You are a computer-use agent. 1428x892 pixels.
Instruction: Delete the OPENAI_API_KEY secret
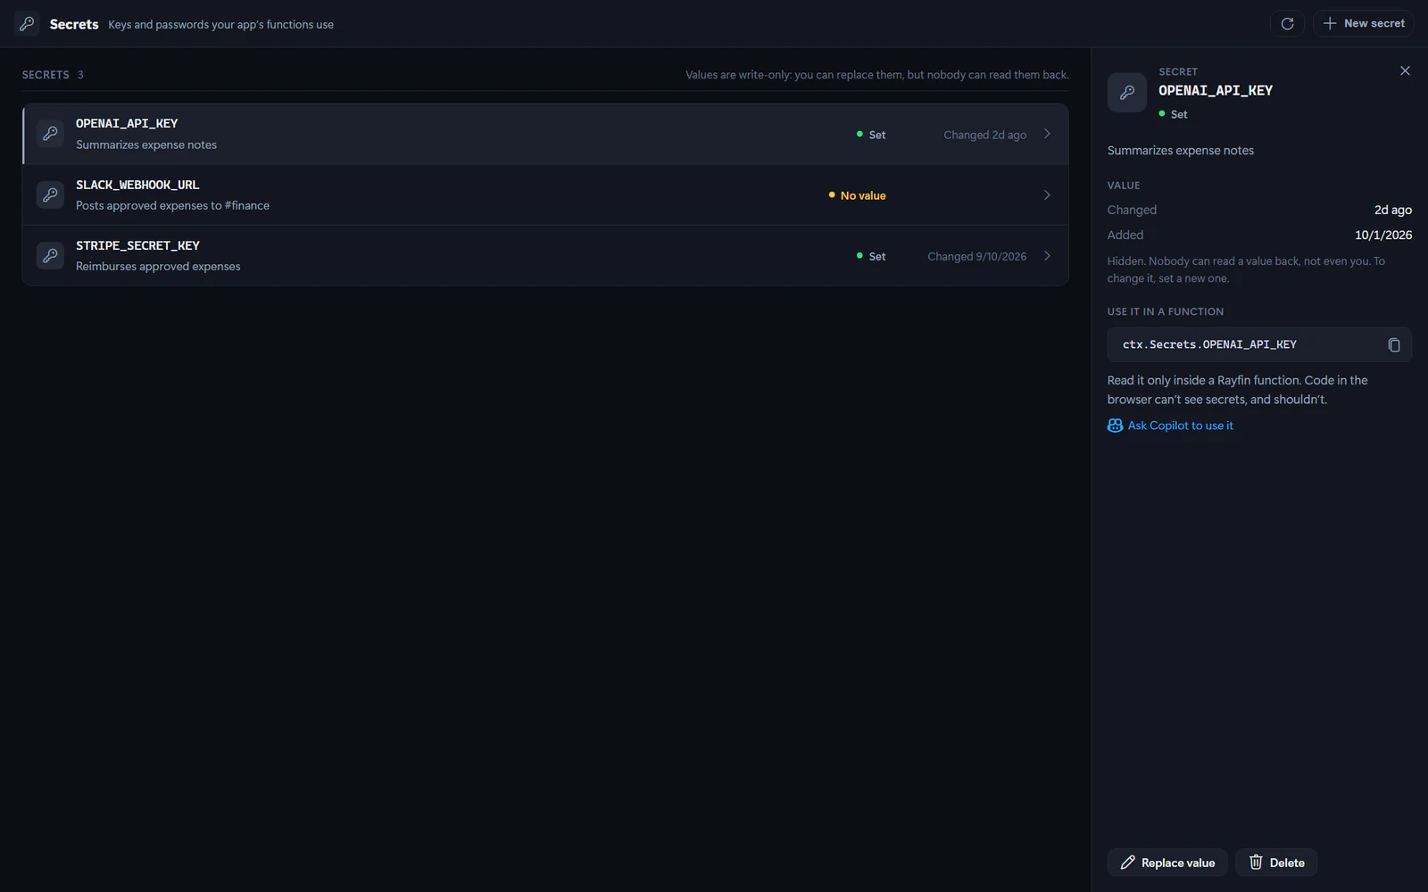tap(1276, 863)
